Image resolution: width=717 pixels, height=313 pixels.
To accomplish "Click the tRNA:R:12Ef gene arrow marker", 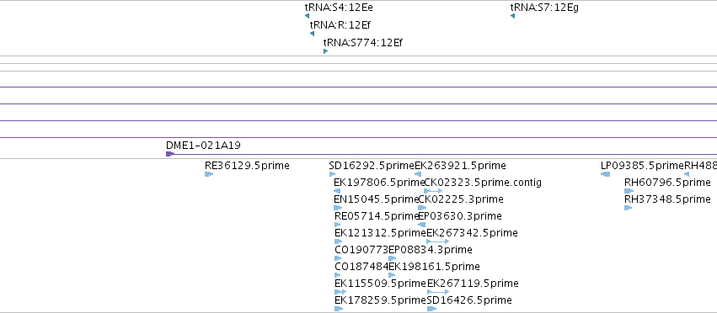I will pos(312,34).
